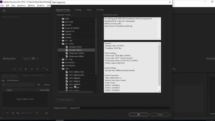This screenshot has height=121, width=215.
Task: Click the DVCPROHD folder icon
Action: pyautogui.click(x=63, y=66)
